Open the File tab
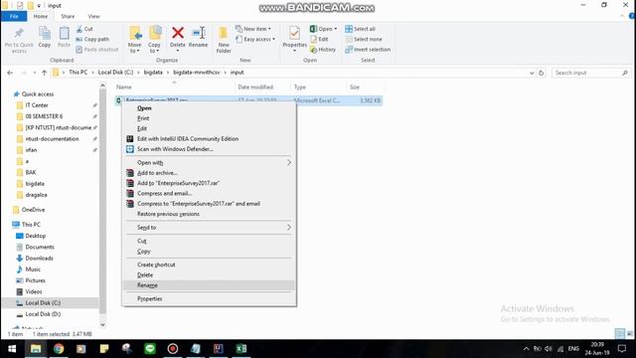636x358 pixels. point(14,16)
